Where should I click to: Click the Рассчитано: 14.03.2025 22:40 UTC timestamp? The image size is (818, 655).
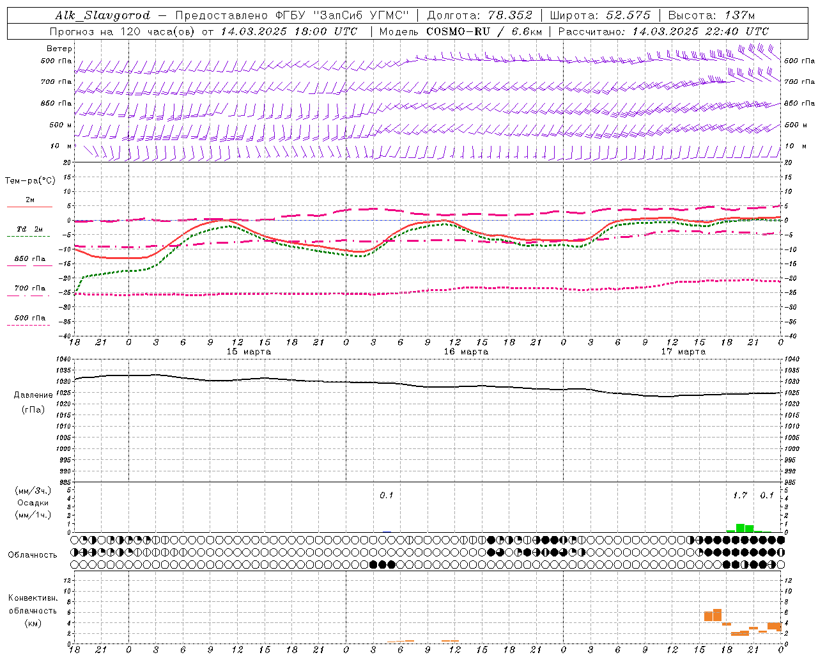pyautogui.click(x=663, y=31)
